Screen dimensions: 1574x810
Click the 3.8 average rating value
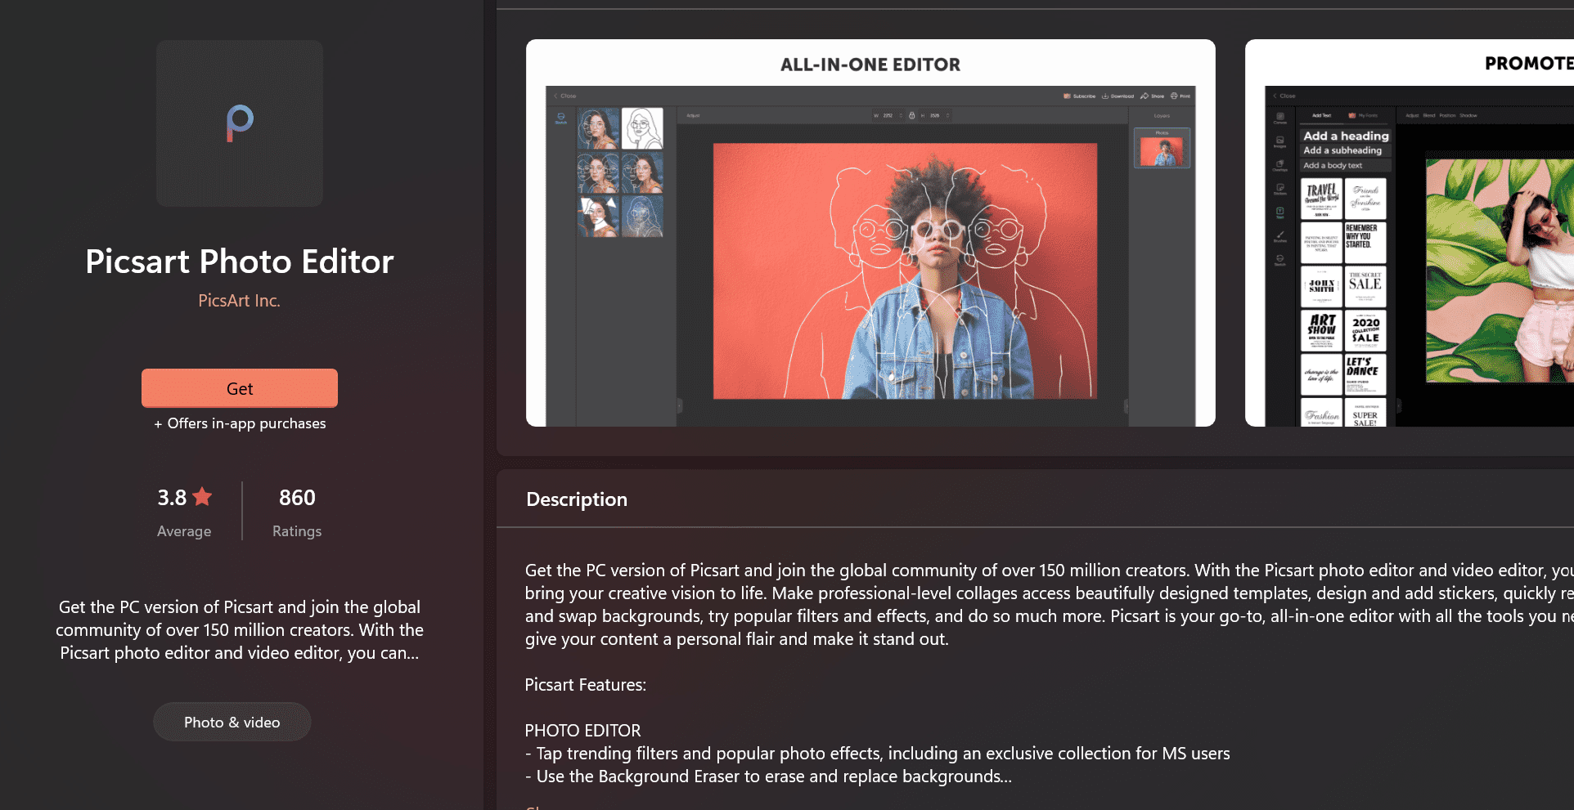(x=172, y=497)
